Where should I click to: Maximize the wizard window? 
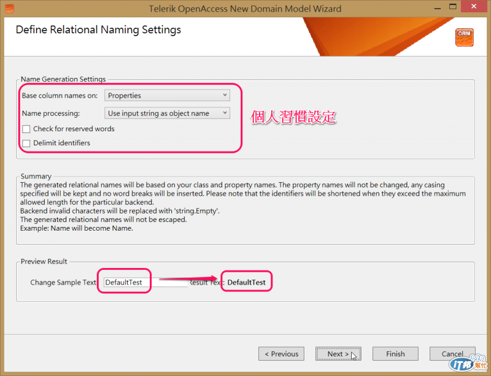pyautogui.click(x=453, y=7)
